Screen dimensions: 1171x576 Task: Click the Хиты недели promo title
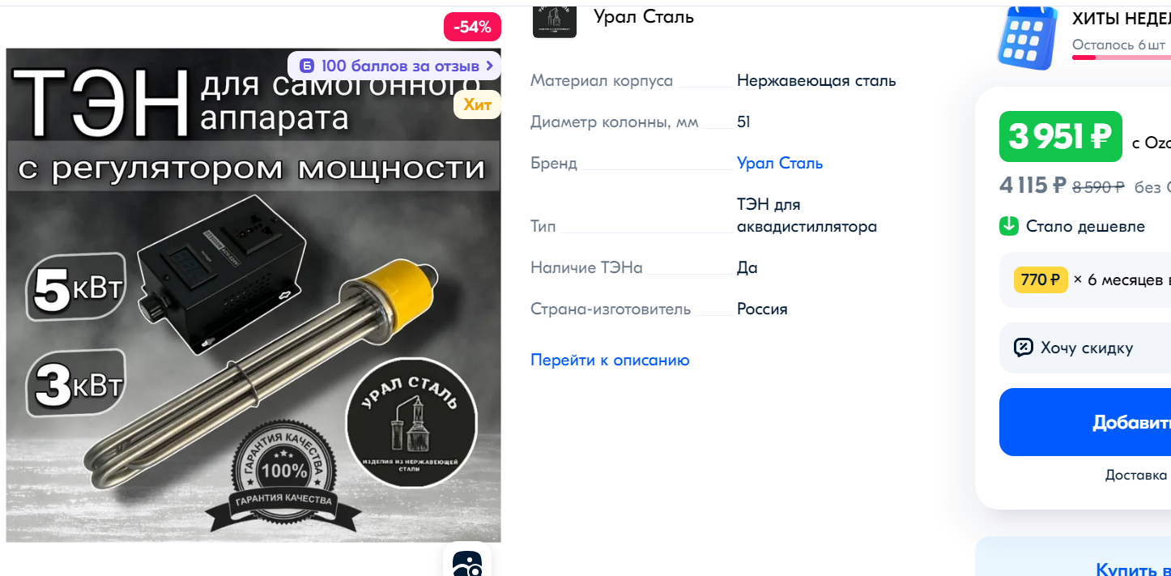(x=1122, y=19)
